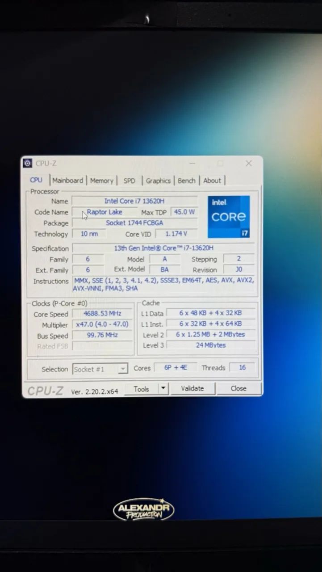Click the empty Rated FSB field
The image size is (322, 572).
[102, 346]
